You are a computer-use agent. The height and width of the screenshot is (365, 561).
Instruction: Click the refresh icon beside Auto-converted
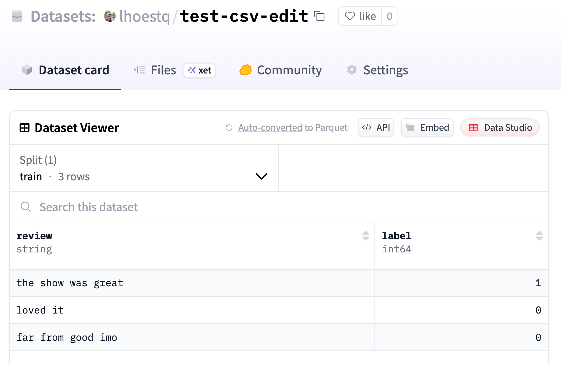click(229, 128)
